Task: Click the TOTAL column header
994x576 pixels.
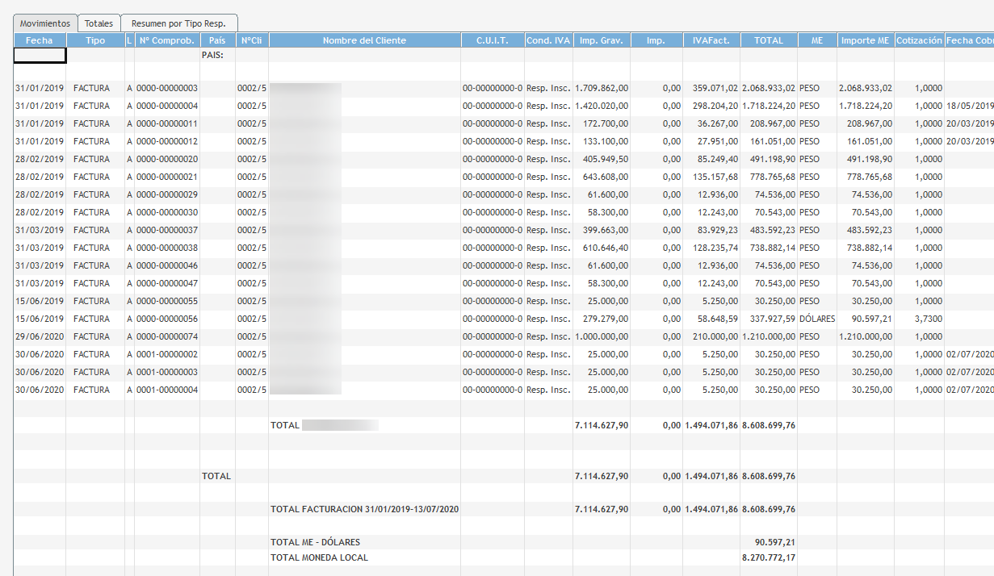Action: pyautogui.click(x=768, y=40)
